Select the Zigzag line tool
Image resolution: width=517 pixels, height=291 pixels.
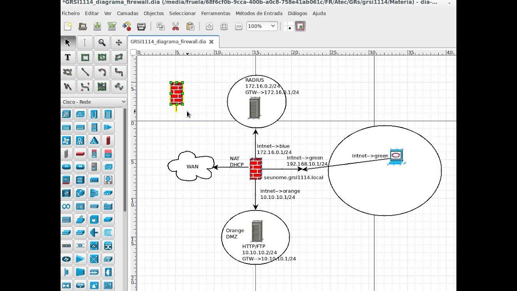pos(119,72)
